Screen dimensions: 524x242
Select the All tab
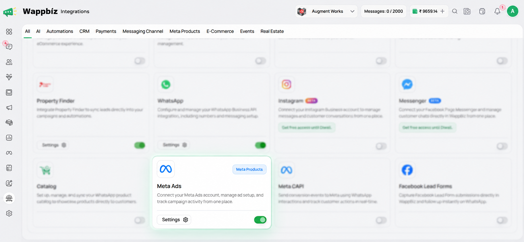pos(27,31)
